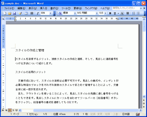
Task: Switch to normal view button
Action: (x=3, y=110)
